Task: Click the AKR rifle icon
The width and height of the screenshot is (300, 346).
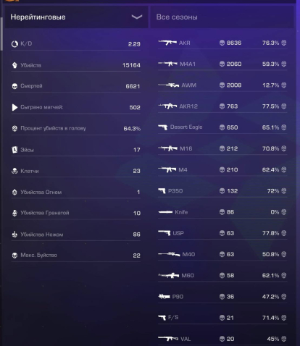Action: pyautogui.click(x=167, y=43)
